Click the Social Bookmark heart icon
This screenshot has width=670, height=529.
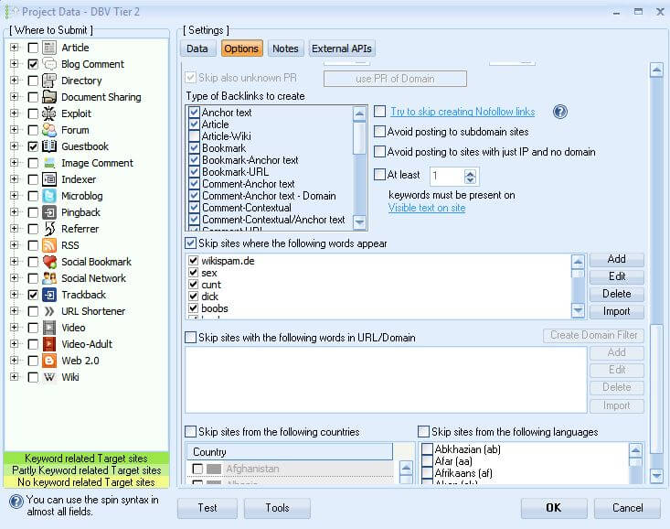tap(49, 262)
